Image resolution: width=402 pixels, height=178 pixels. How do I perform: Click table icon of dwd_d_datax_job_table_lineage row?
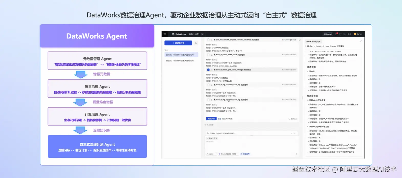point(211,70)
